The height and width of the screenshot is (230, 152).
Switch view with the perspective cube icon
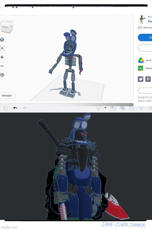click(x=2, y=75)
